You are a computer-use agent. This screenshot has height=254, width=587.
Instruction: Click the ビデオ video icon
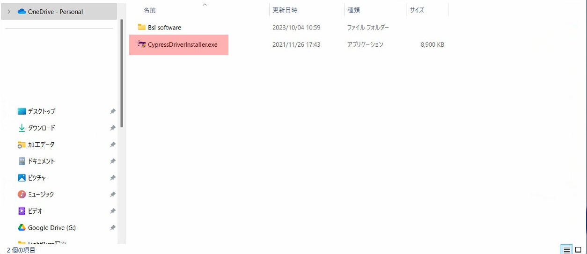pyautogui.click(x=22, y=211)
